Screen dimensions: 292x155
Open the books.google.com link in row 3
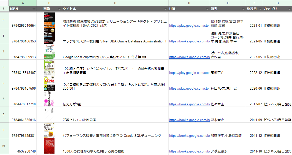coord(189,41)
